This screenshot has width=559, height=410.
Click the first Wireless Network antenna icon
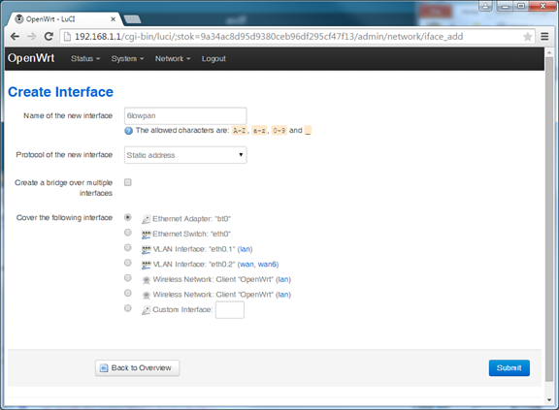pos(146,280)
